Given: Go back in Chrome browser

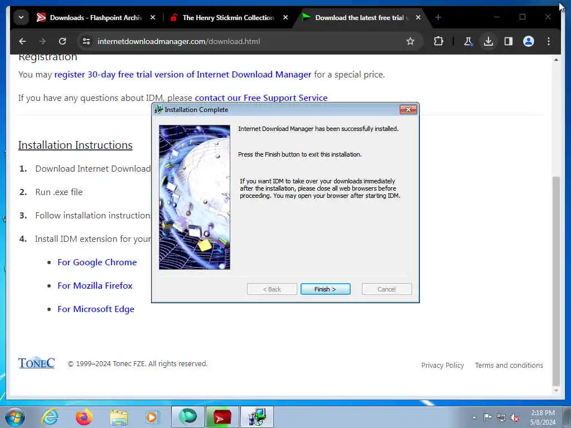Looking at the screenshot, I should click(x=22, y=41).
